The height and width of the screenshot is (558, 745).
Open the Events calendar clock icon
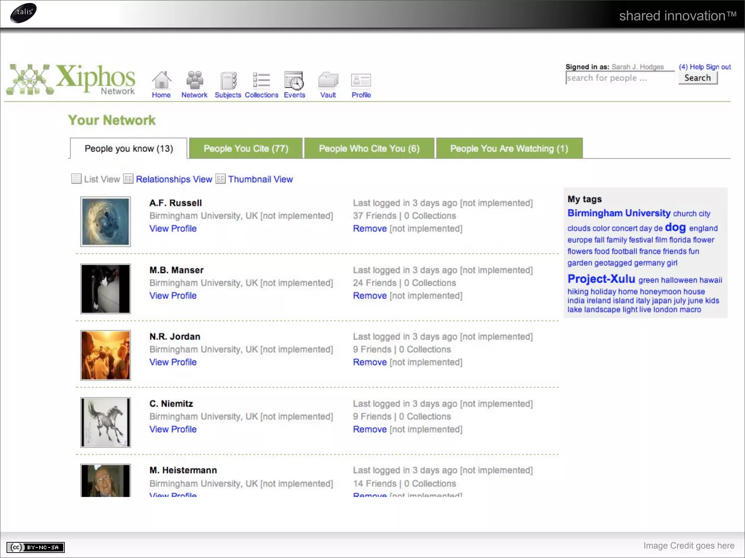[294, 80]
